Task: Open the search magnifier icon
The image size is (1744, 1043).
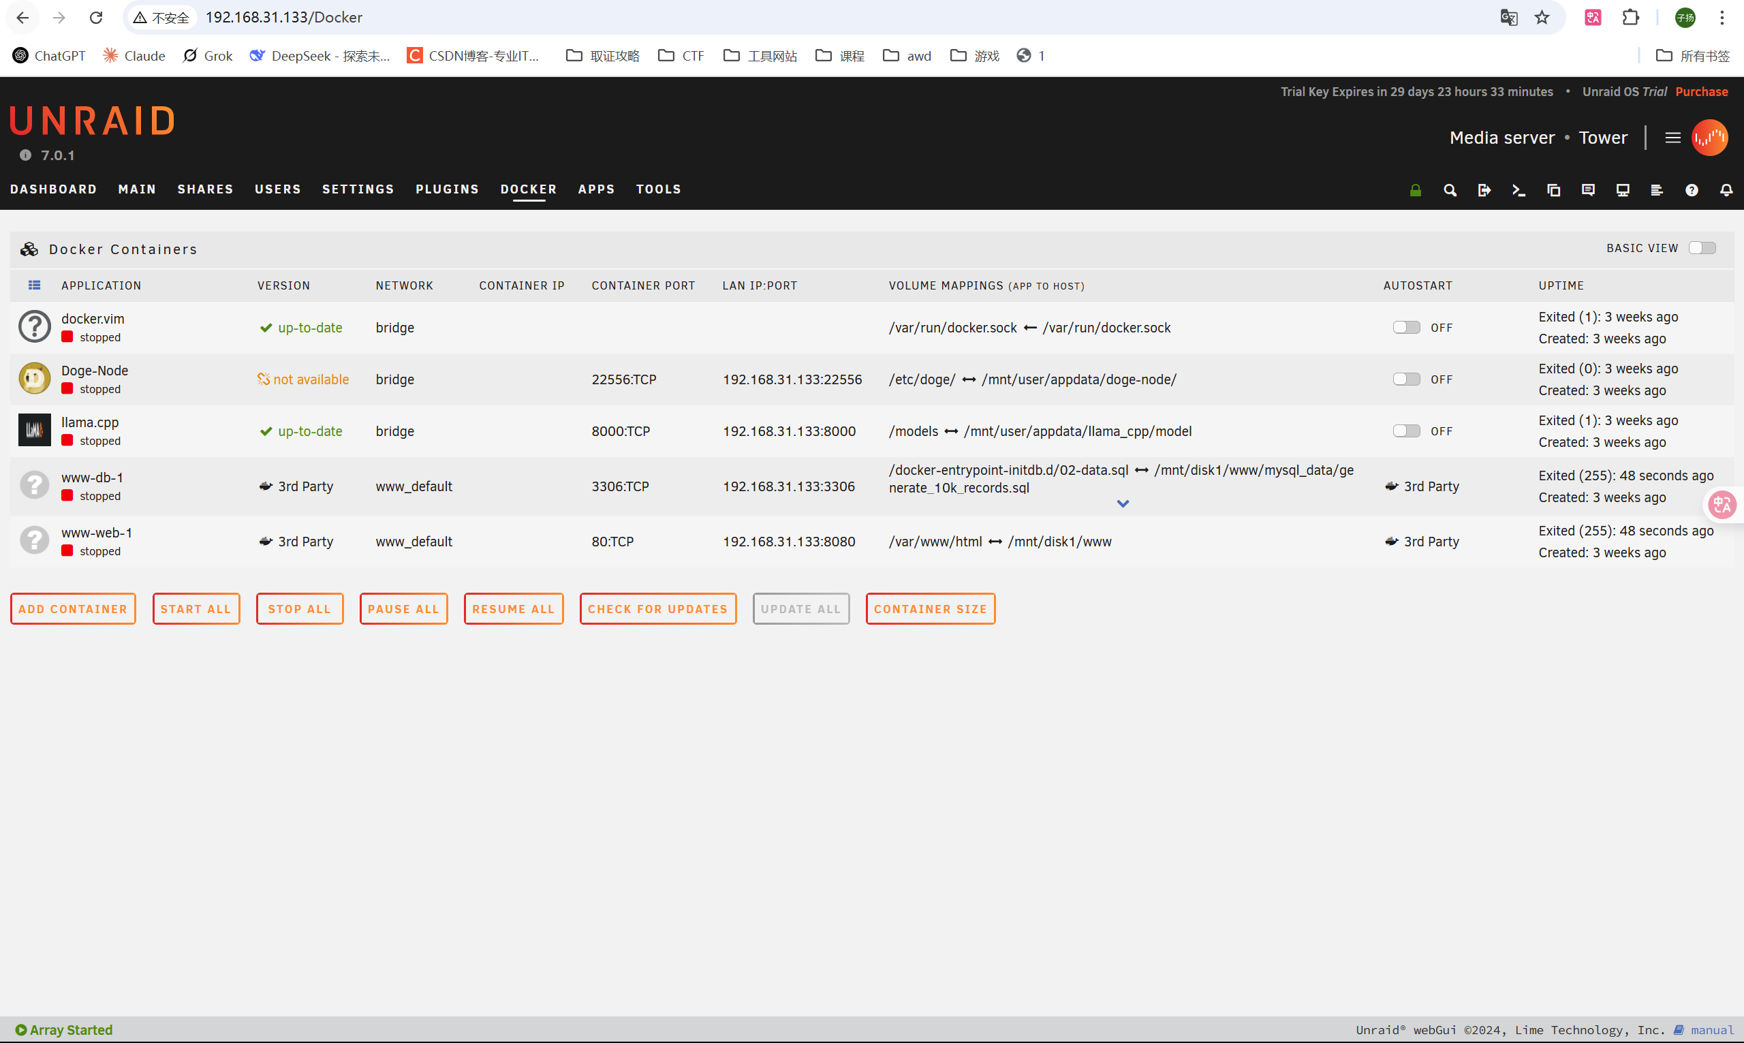Action: point(1450,190)
